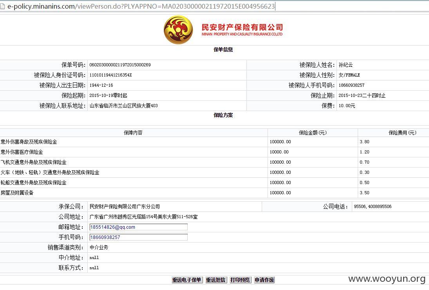429x290 pixels.
Task: Click end date 2015-10-23二十四时止
Action: [362, 95]
